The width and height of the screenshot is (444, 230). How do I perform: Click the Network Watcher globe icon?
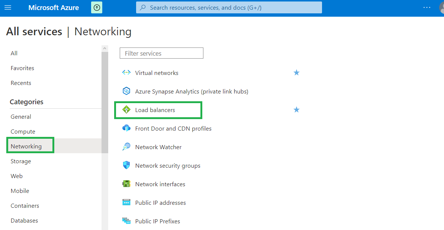126,147
